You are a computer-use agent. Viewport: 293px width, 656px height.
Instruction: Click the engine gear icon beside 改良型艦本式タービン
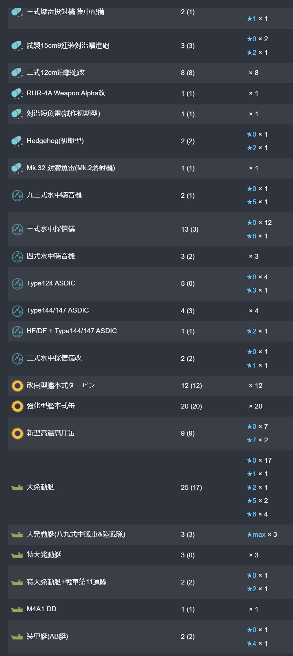(17, 386)
